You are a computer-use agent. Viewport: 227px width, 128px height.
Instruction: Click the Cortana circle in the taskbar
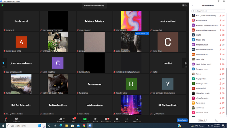[49, 126]
